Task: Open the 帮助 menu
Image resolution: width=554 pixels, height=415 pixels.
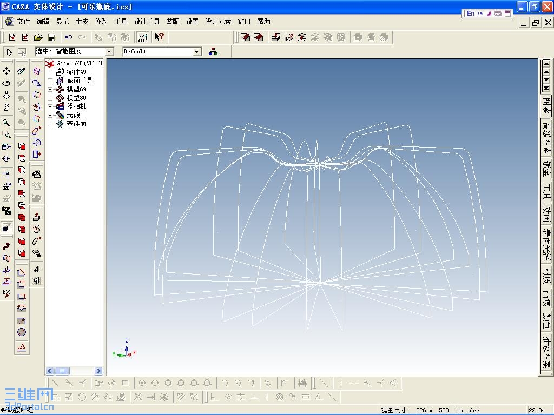Action: coord(263,22)
